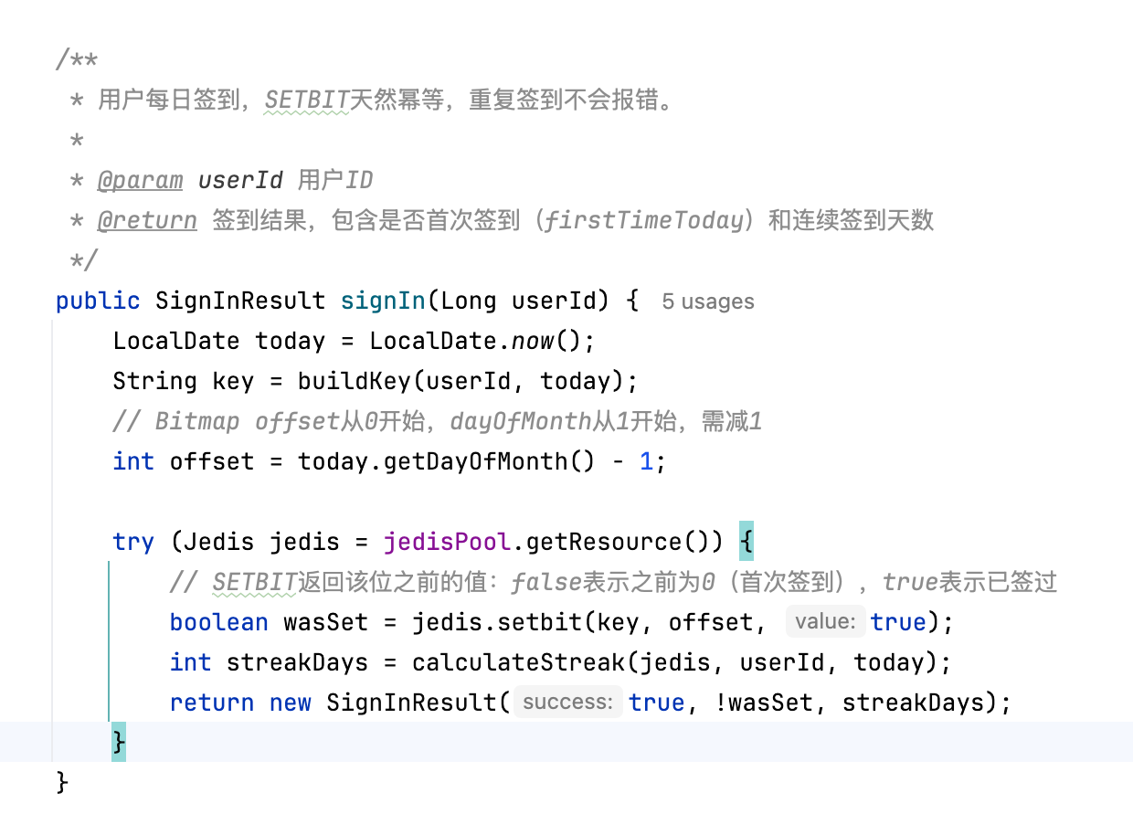Click the jedisPool field reference
Image resolution: width=1133 pixels, height=835 pixels.
tap(447, 542)
